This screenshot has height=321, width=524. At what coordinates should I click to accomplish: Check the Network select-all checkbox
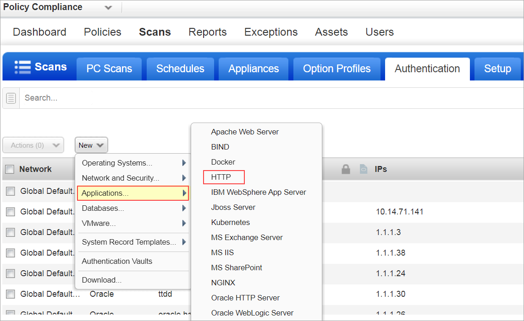point(10,169)
